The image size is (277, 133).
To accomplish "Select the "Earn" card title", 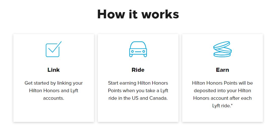I will [x=222, y=70].
